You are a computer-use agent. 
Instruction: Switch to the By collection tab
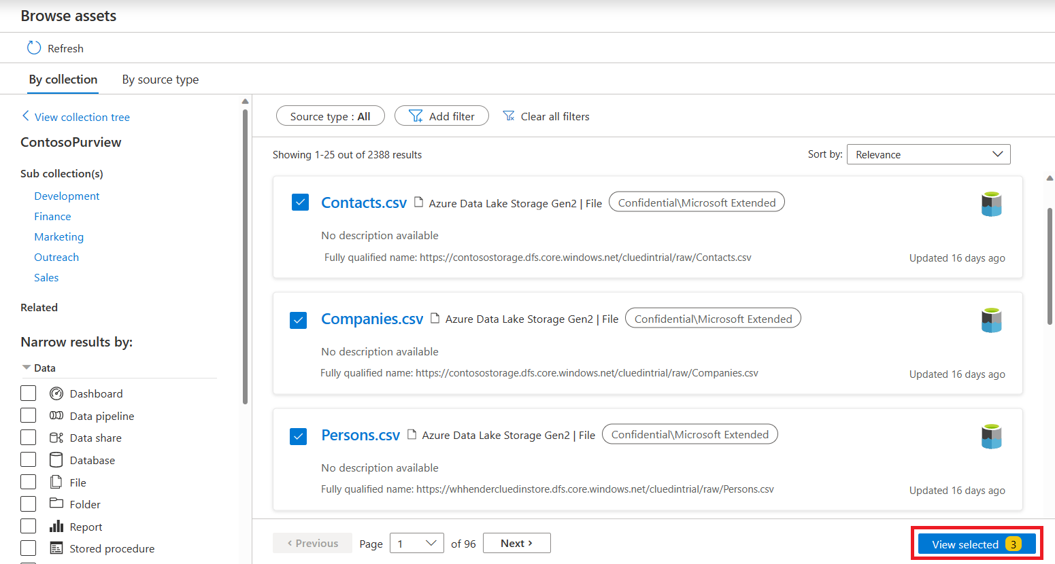coord(63,80)
